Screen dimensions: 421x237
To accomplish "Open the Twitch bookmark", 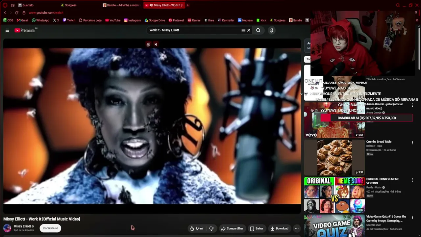I will tap(69, 20).
